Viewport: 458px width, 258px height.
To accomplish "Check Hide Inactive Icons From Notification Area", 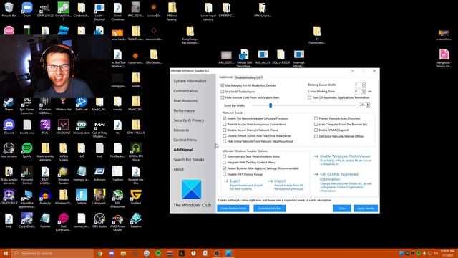I will point(223,97).
